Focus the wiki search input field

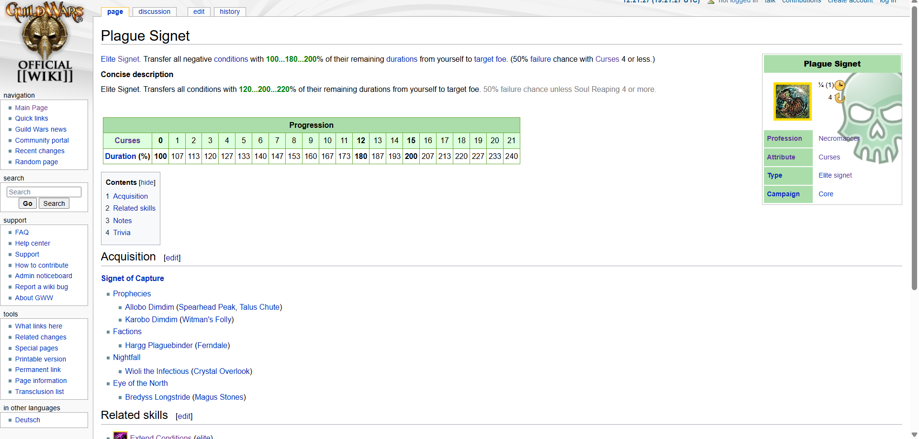click(x=44, y=192)
